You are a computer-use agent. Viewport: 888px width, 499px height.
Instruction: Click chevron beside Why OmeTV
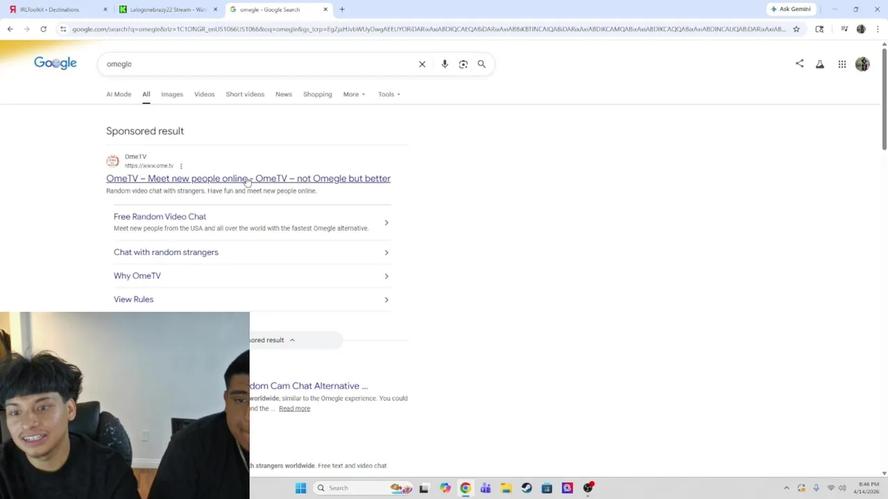pyautogui.click(x=386, y=276)
